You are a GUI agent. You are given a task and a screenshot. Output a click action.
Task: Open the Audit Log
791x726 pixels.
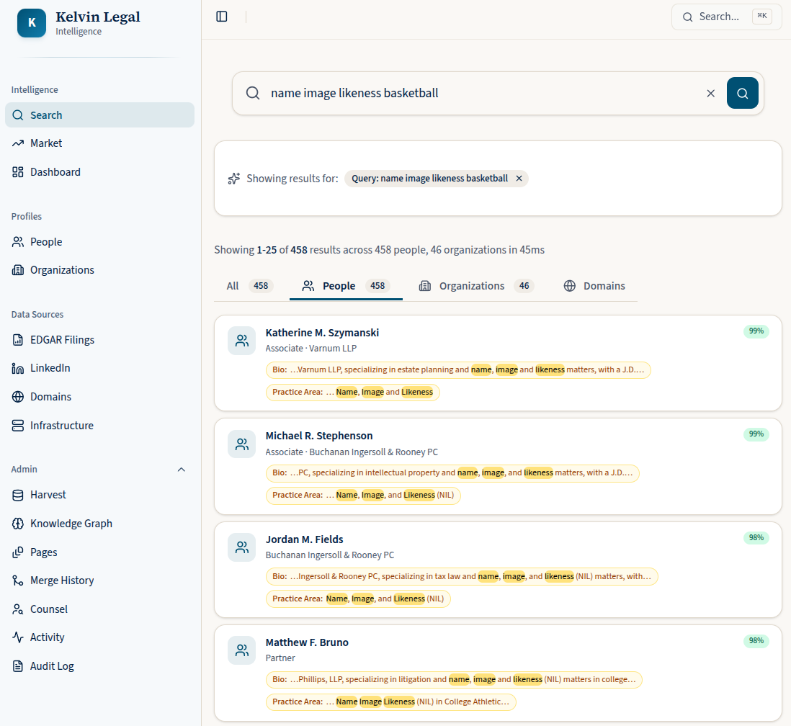[50, 665]
